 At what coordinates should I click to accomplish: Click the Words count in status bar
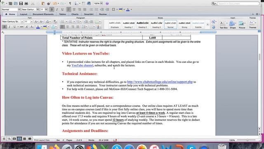98,140
